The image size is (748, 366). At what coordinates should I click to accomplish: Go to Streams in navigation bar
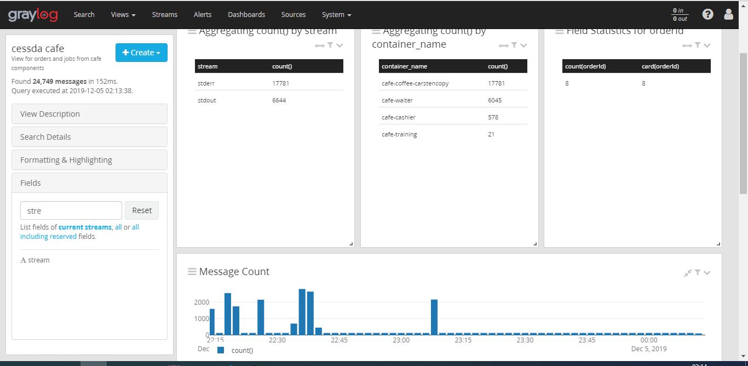coord(165,15)
